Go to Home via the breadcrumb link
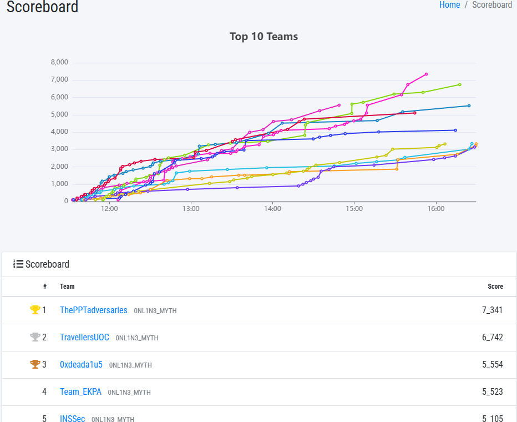 click(449, 5)
